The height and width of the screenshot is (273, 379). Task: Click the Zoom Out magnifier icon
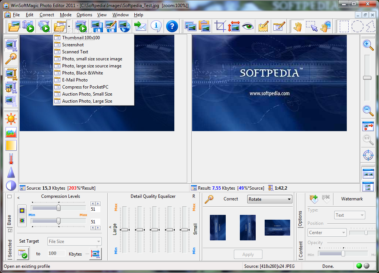pos(368,110)
